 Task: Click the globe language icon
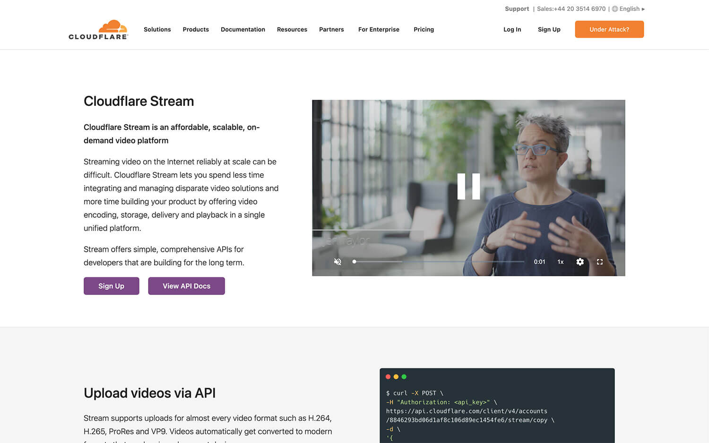click(x=615, y=9)
